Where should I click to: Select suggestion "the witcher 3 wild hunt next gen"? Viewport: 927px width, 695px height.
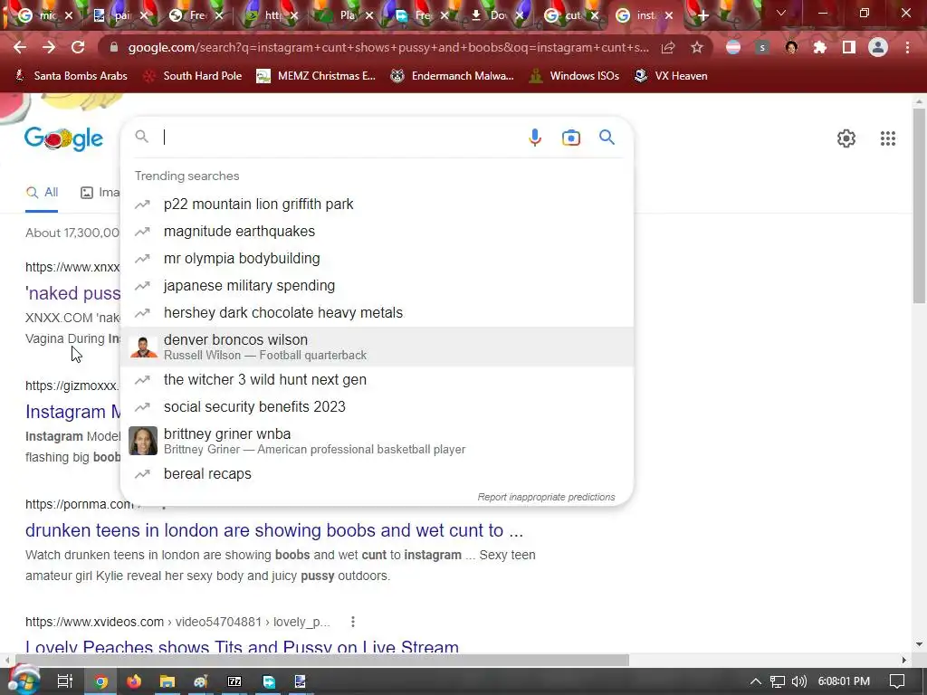coord(377,379)
